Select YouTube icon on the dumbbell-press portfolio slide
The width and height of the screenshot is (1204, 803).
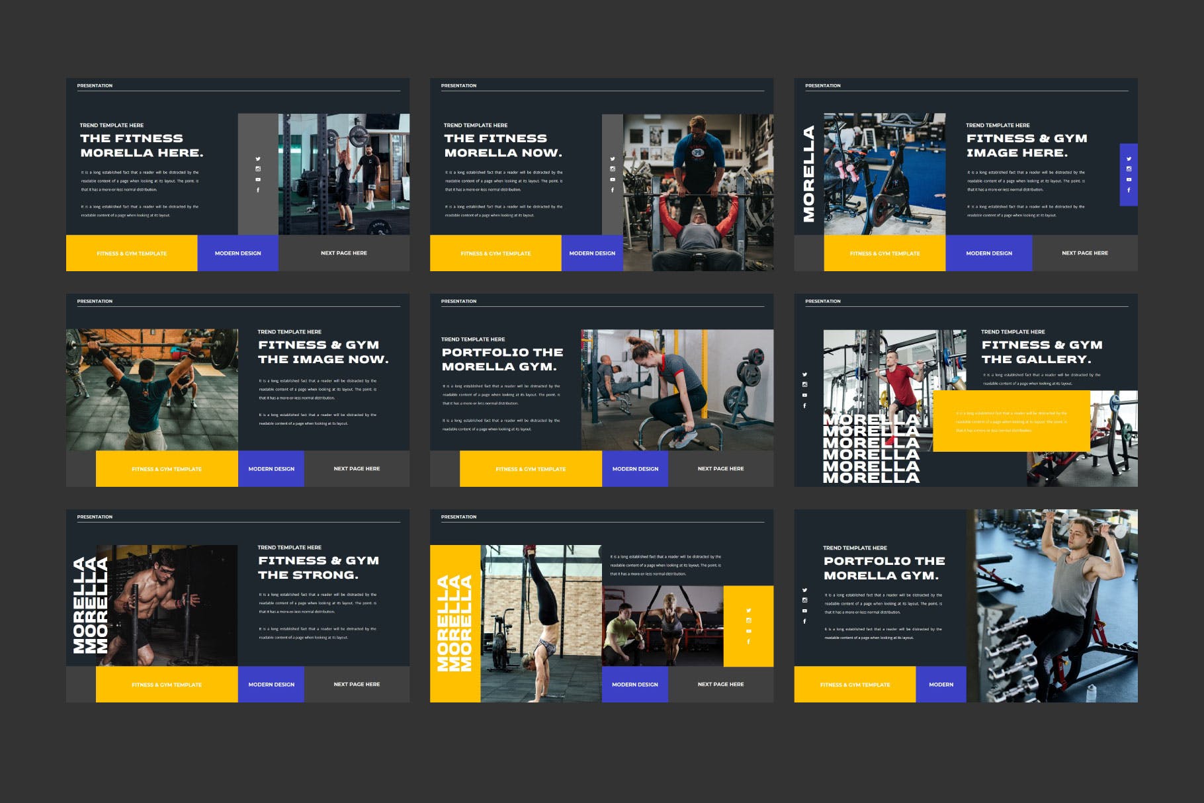point(804,611)
